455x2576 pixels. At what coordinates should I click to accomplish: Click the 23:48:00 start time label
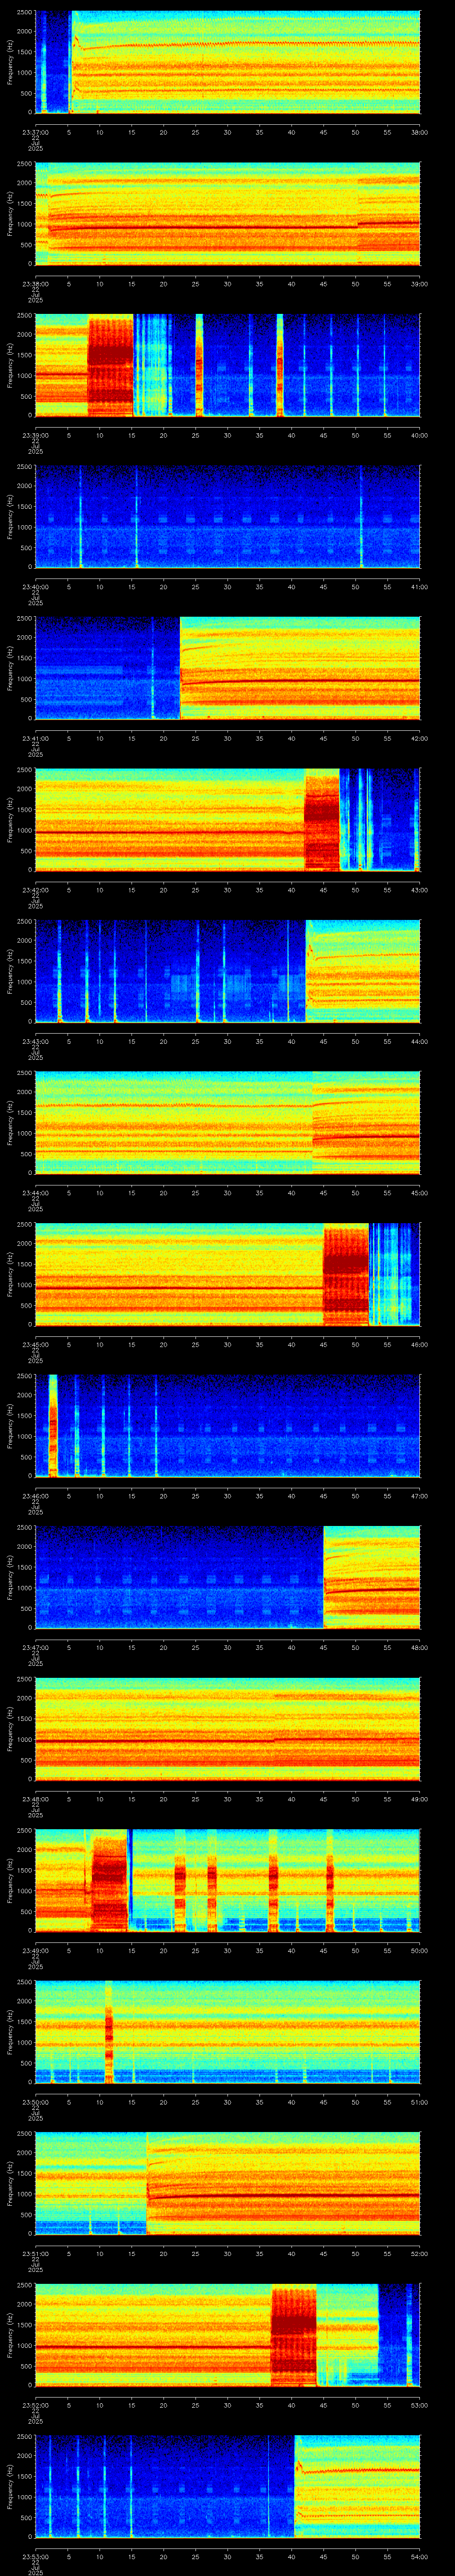tap(35, 1799)
